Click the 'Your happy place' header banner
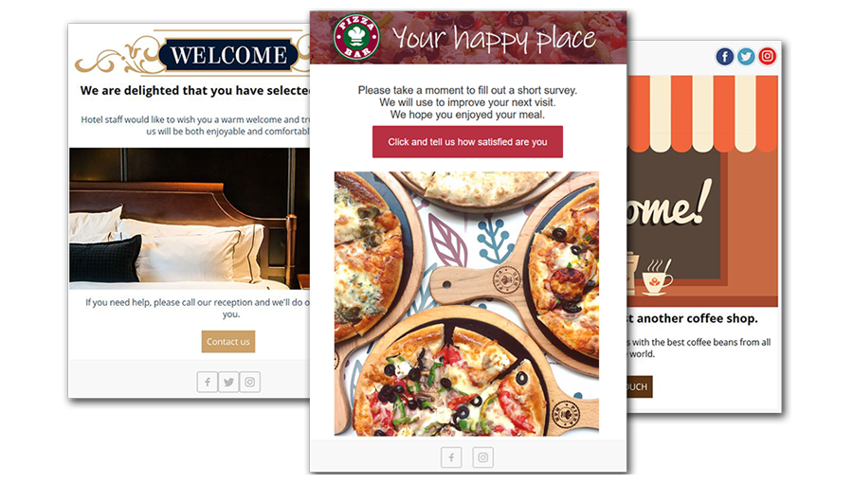This screenshot has height=484, width=853. coord(468,38)
